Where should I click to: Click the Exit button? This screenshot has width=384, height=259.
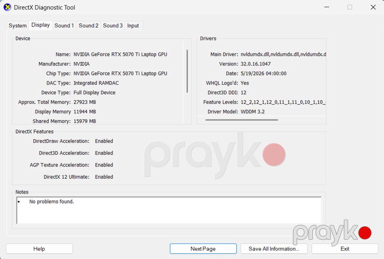coord(345,249)
